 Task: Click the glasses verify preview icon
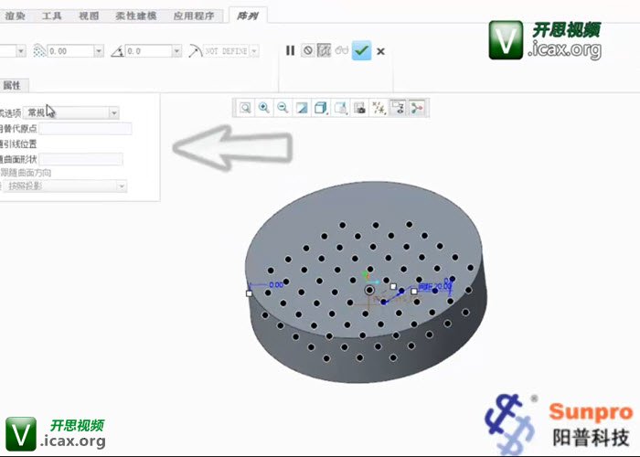click(x=342, y=50)
